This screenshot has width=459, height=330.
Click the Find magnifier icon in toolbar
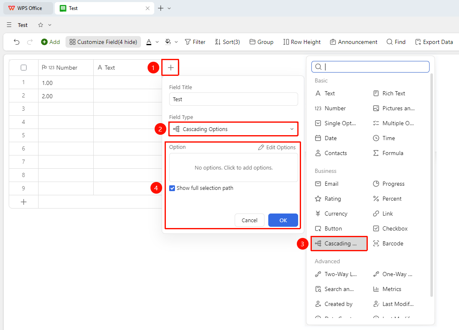coord(389,42)
